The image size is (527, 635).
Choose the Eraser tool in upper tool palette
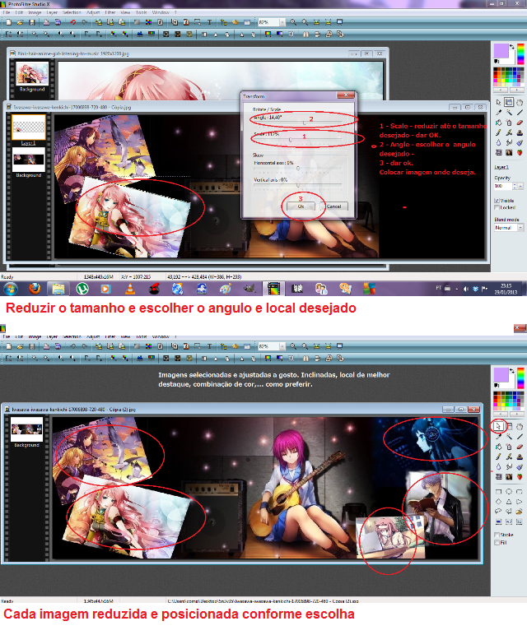click(520, 123)
